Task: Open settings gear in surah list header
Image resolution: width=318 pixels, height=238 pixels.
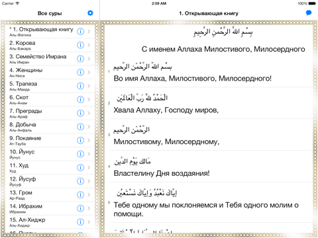Action: click(90, 13)
